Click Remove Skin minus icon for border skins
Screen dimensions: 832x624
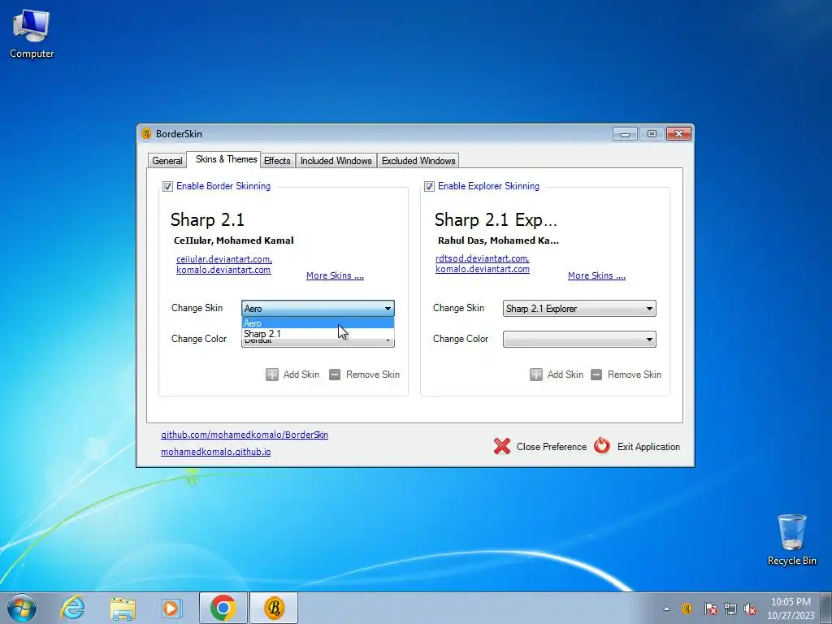tap(335, 375)
